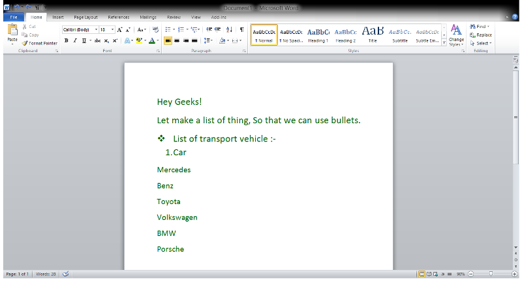Open the font size dropdown
The width and height of the screenshot is (522, 281).
click(x=112, y=29)
